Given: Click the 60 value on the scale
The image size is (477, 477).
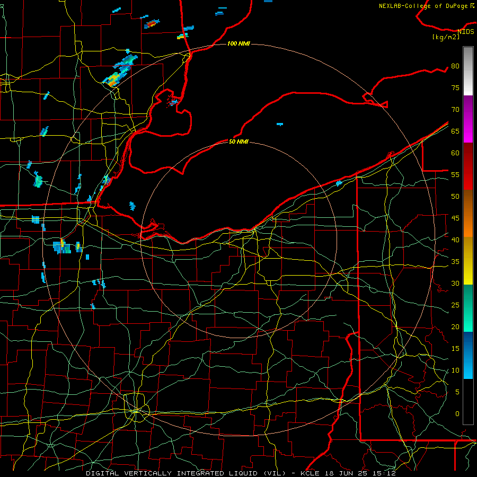Looking at the screenshot, I should 455,153.
